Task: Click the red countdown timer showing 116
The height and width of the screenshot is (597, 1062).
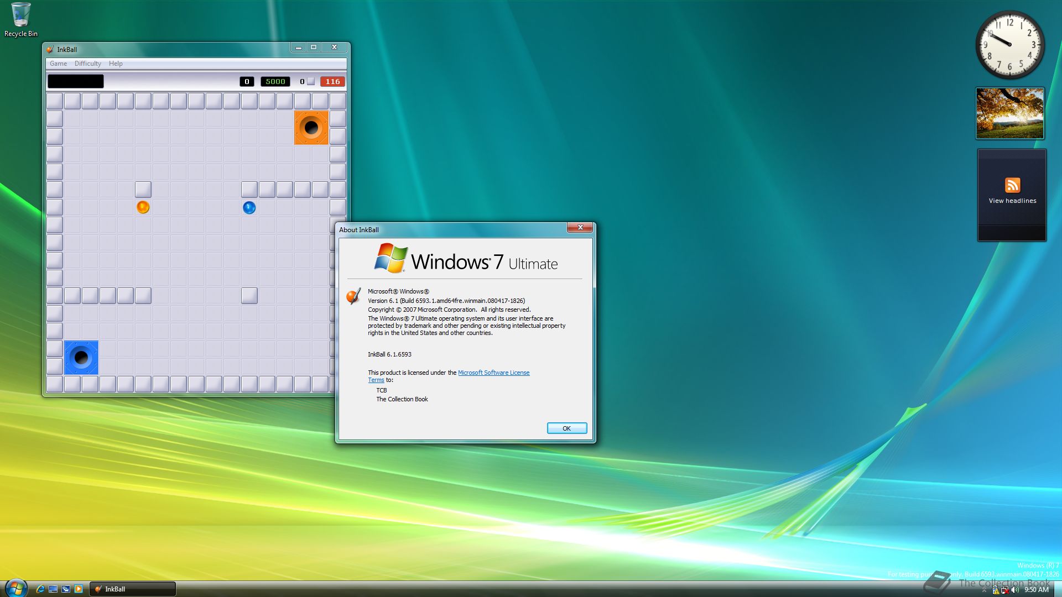Action: pos(332,81)
